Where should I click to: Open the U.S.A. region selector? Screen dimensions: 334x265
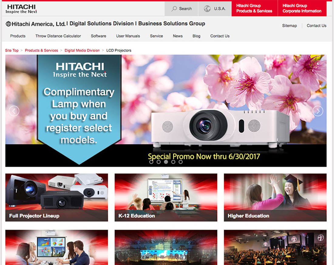(215, 9)
